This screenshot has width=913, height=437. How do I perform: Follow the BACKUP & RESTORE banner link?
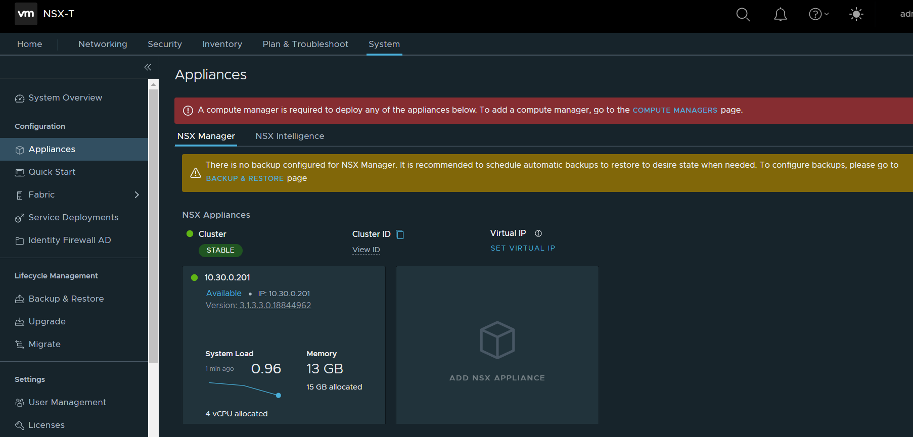245,178
